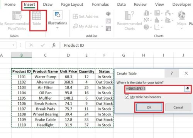Insert a pie or doughnut chart

146,27
